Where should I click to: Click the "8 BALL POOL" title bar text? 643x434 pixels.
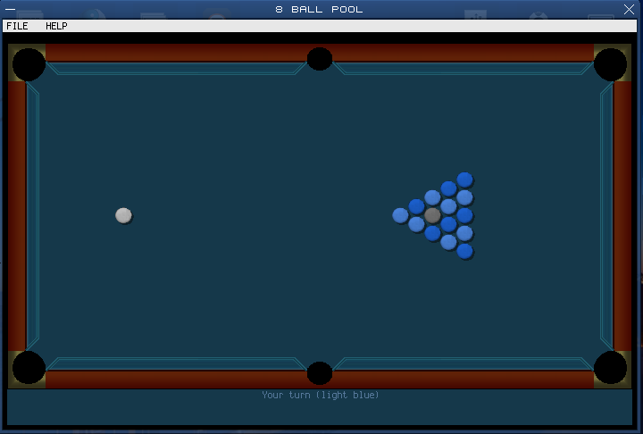tap(320, 9)
